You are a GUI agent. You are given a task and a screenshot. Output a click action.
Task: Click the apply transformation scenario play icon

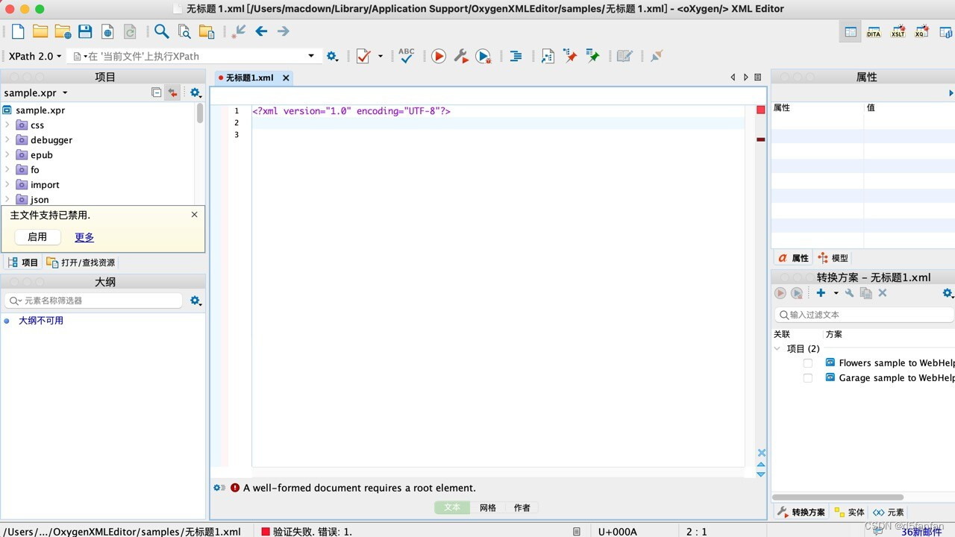coord(439,56)
